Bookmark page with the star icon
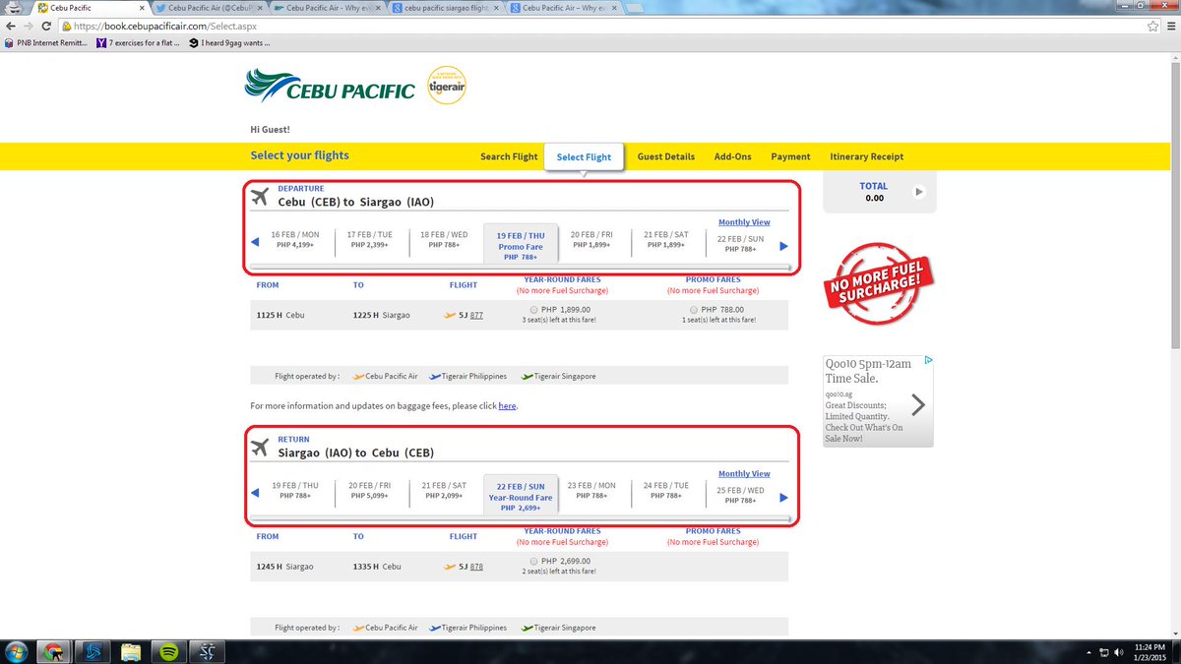 tap(1151, 26)
